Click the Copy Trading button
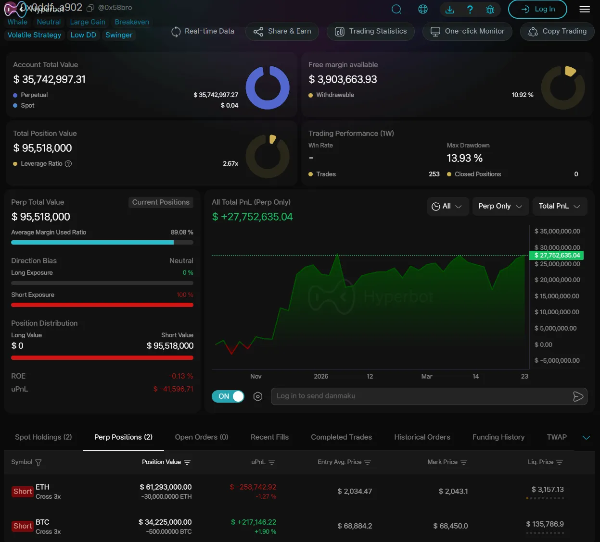 click(x=557, y=31)
